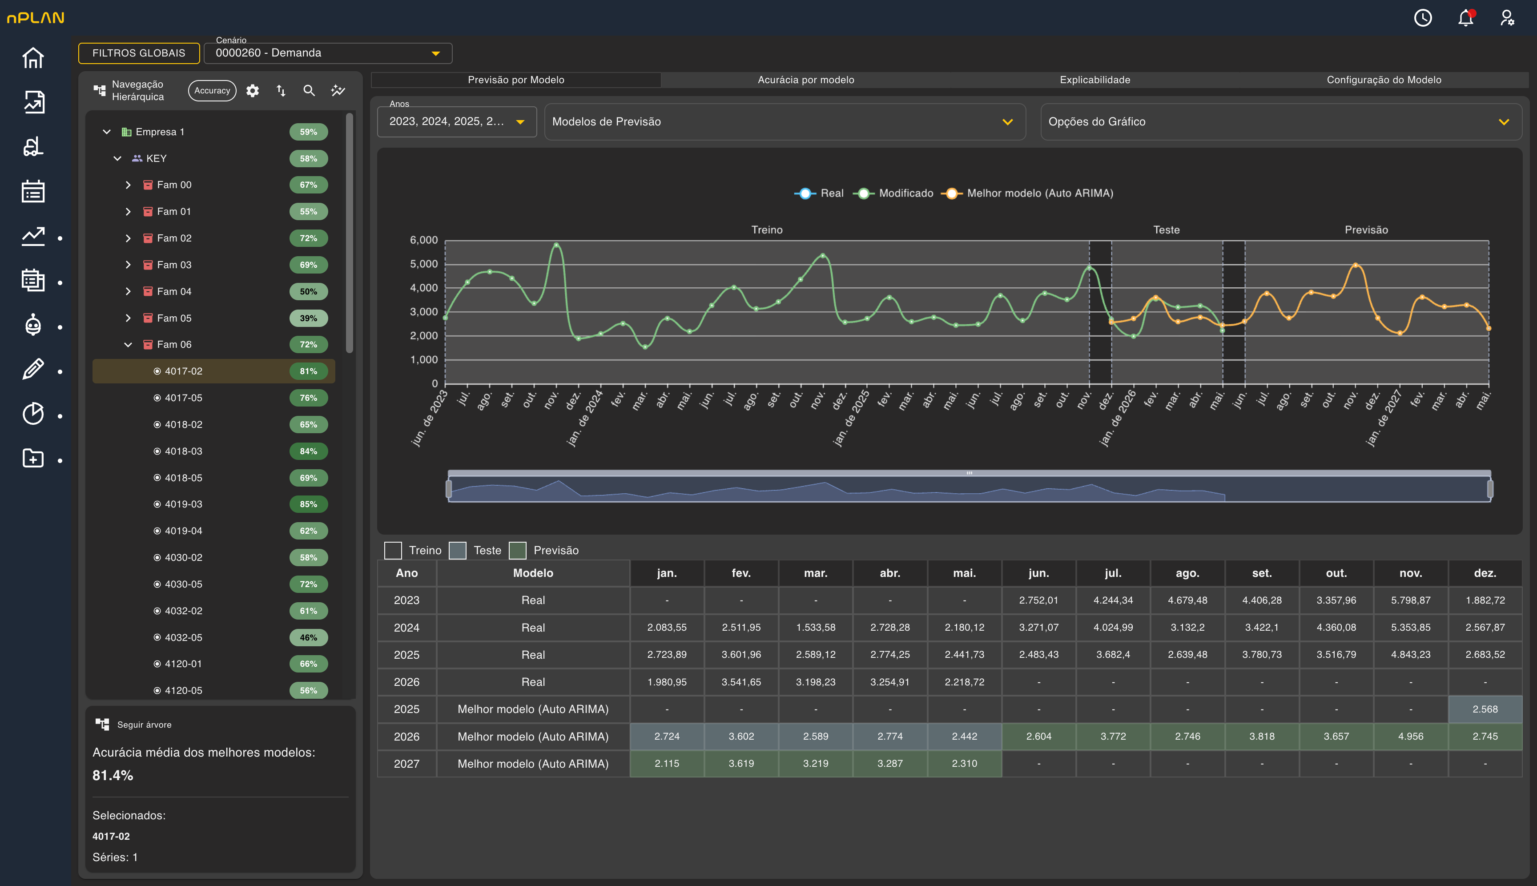Select the 4018-03 series radio
1537x886 pixels.
point(157,451)
